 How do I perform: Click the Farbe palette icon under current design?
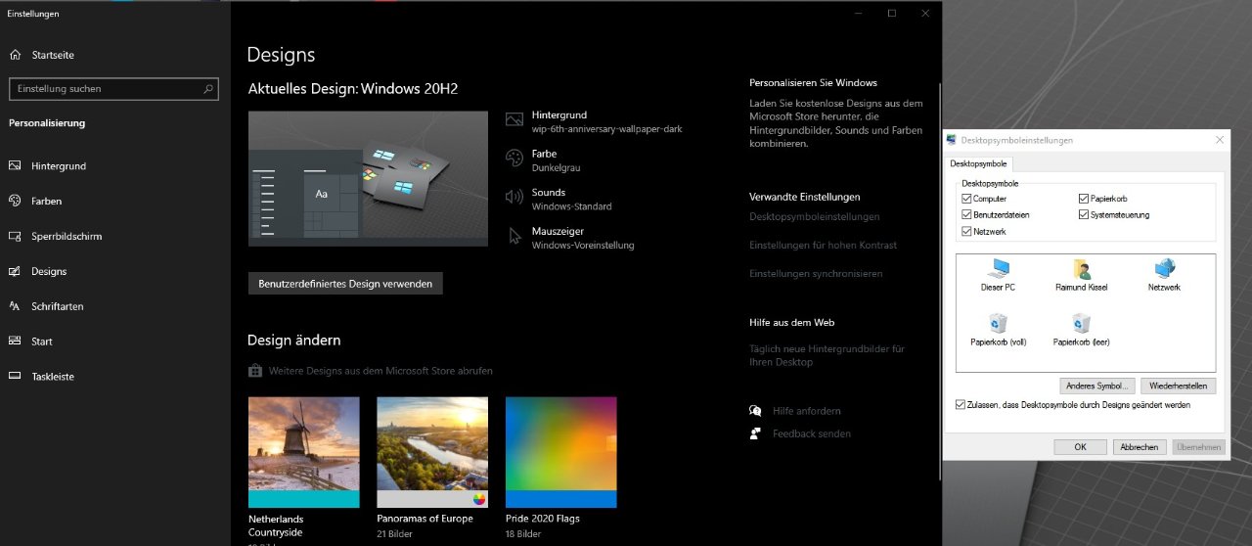[x=514, y=158]
